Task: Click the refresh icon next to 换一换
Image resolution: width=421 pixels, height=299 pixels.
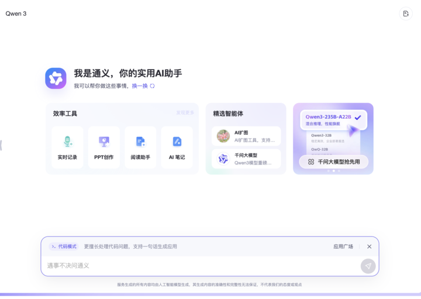Action: [152, 86]
